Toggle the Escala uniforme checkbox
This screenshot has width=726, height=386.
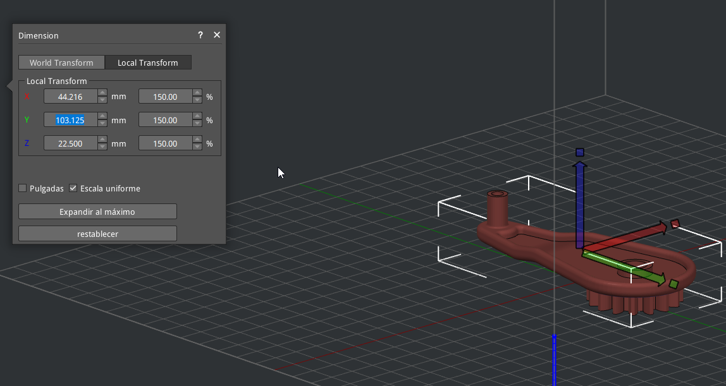[x=73, y=188]
